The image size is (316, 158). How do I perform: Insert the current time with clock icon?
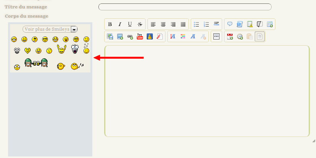click(x=240, y=36)
